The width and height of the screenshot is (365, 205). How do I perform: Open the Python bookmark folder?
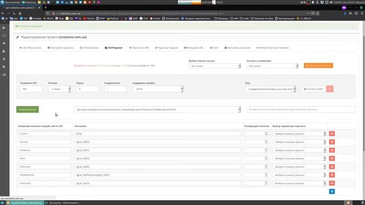coord(113,18)
